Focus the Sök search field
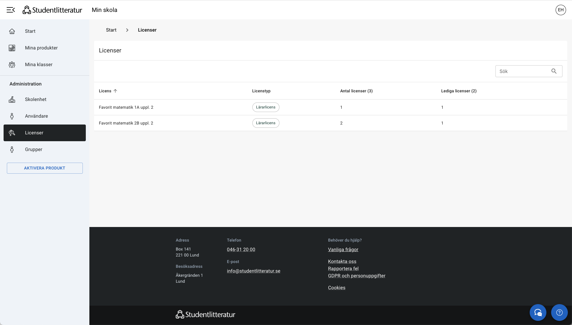The width and height of the screenshot is (572, 325). click(x=523, y=71)
